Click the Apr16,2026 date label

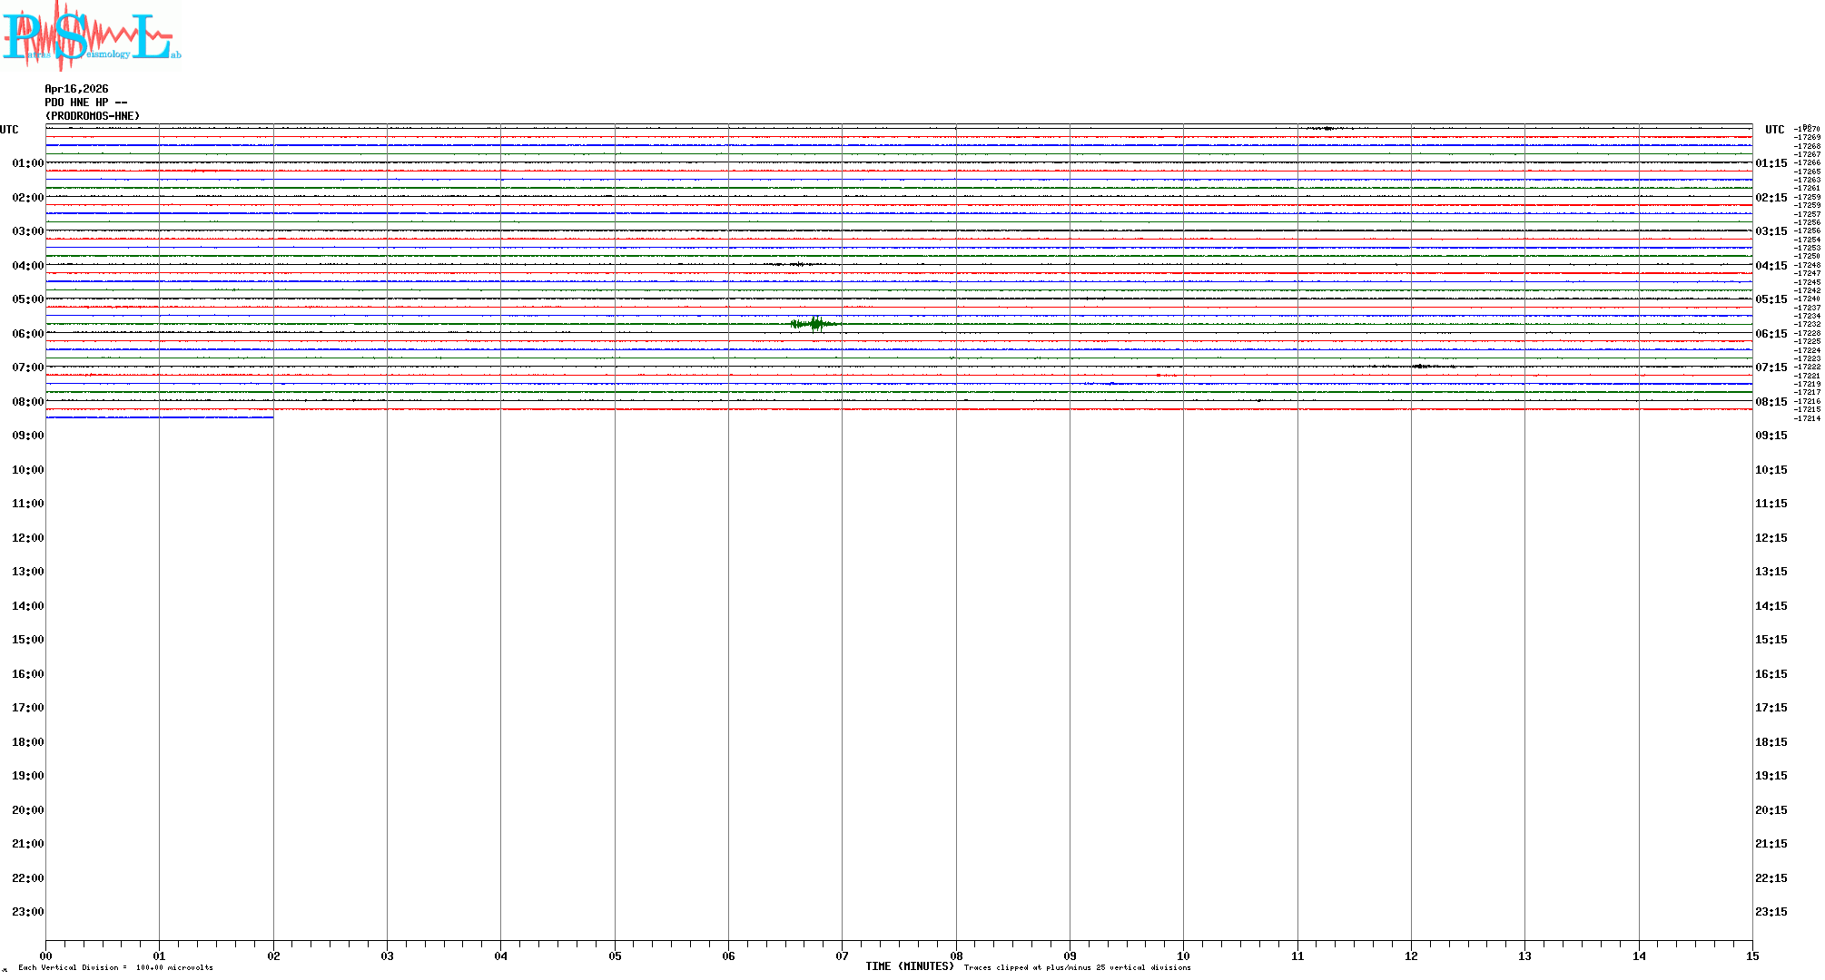[76, 89]
